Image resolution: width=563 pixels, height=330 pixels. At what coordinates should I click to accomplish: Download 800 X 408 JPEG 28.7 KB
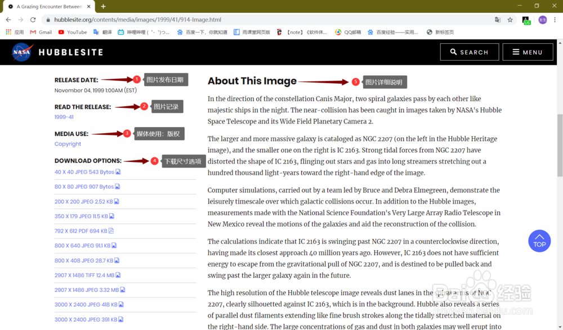(x=87, y=260)
